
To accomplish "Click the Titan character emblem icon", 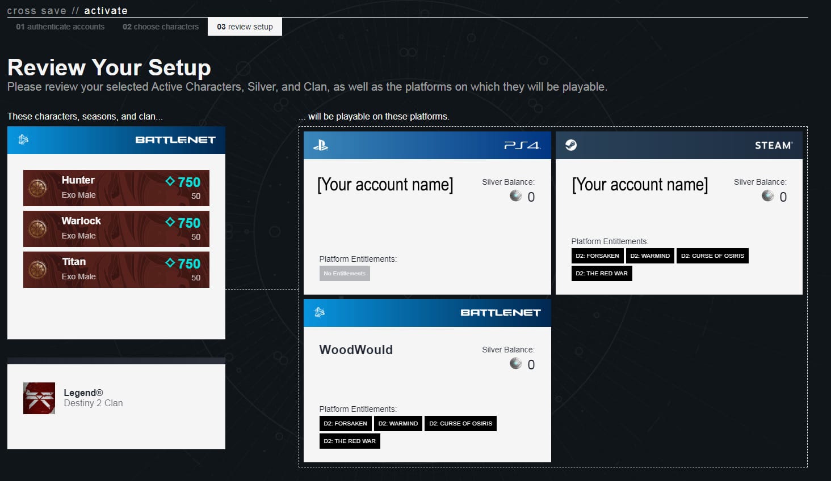I will click(x=38, y=269).
